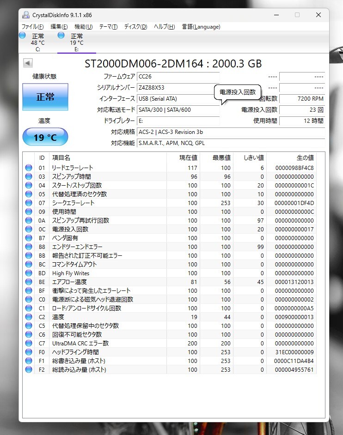Click the 正常 health status button
343x435 pixels.
(x=45, y=97)
